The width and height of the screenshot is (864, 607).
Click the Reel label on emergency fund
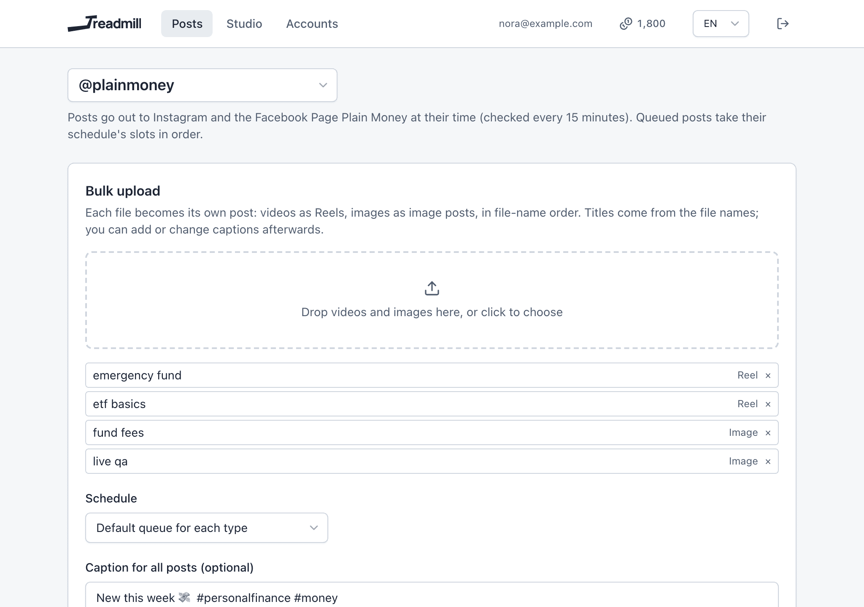tap(748, 375)
